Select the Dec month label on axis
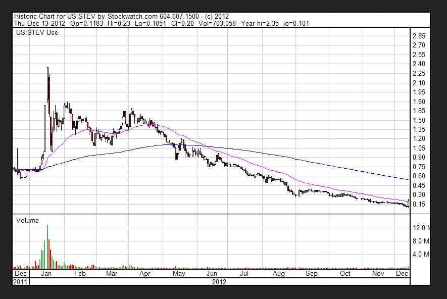Image resolution: width=447 pixels, height=299 pixels. [x=21, y=273]
